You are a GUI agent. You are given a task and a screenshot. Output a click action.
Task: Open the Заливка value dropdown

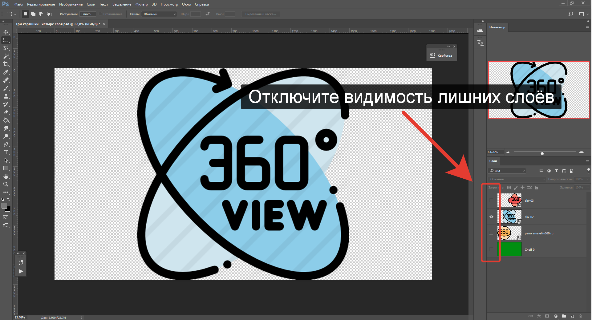587,188
